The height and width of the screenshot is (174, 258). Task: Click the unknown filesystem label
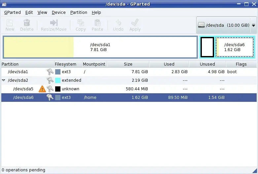point(70,89)
